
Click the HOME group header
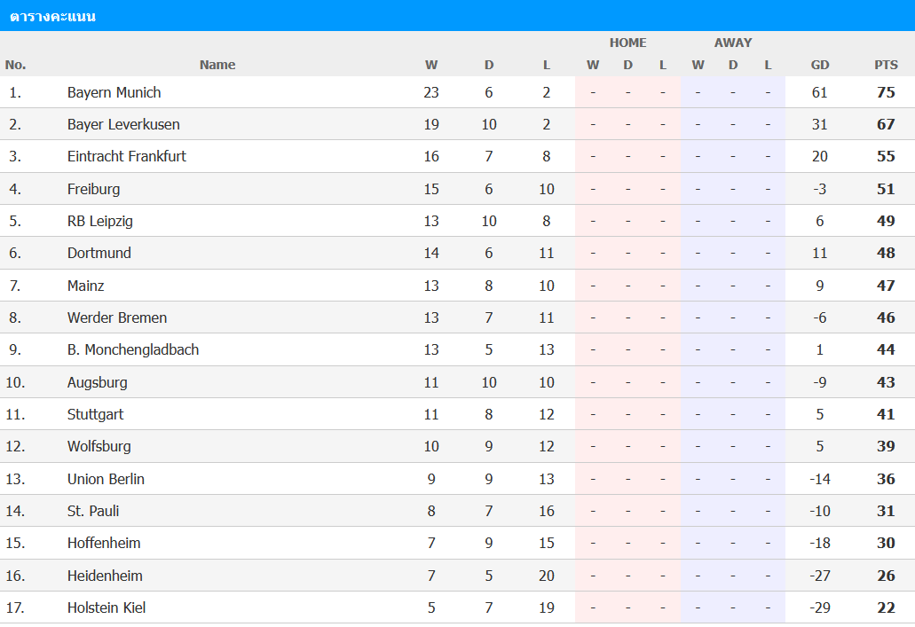pyautogui.click(x=627, y=43)
